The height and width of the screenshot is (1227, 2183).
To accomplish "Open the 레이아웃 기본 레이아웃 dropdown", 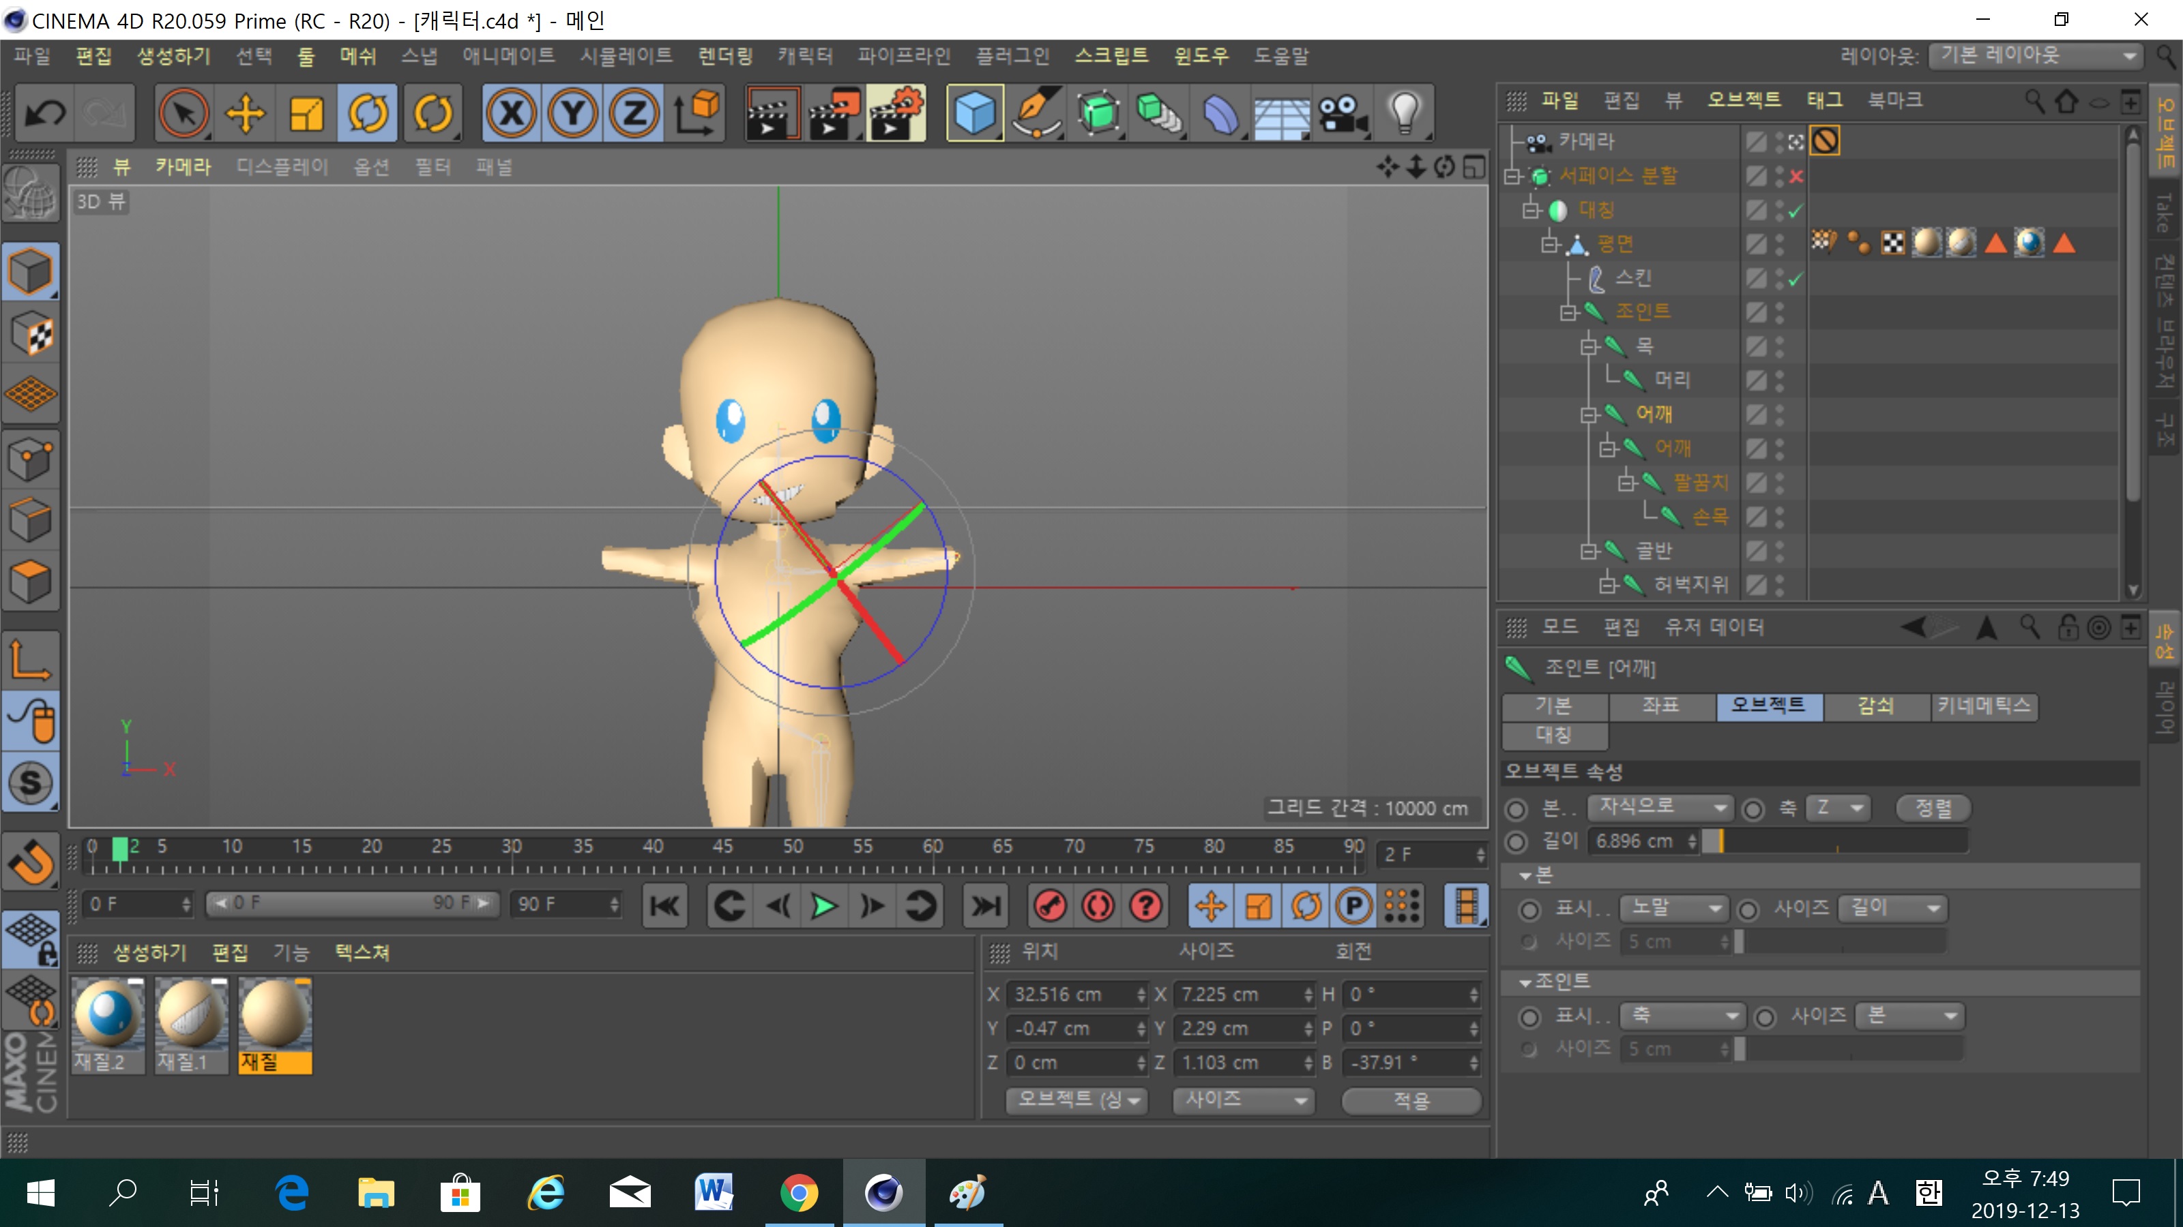I will [x=2036, y=56].
